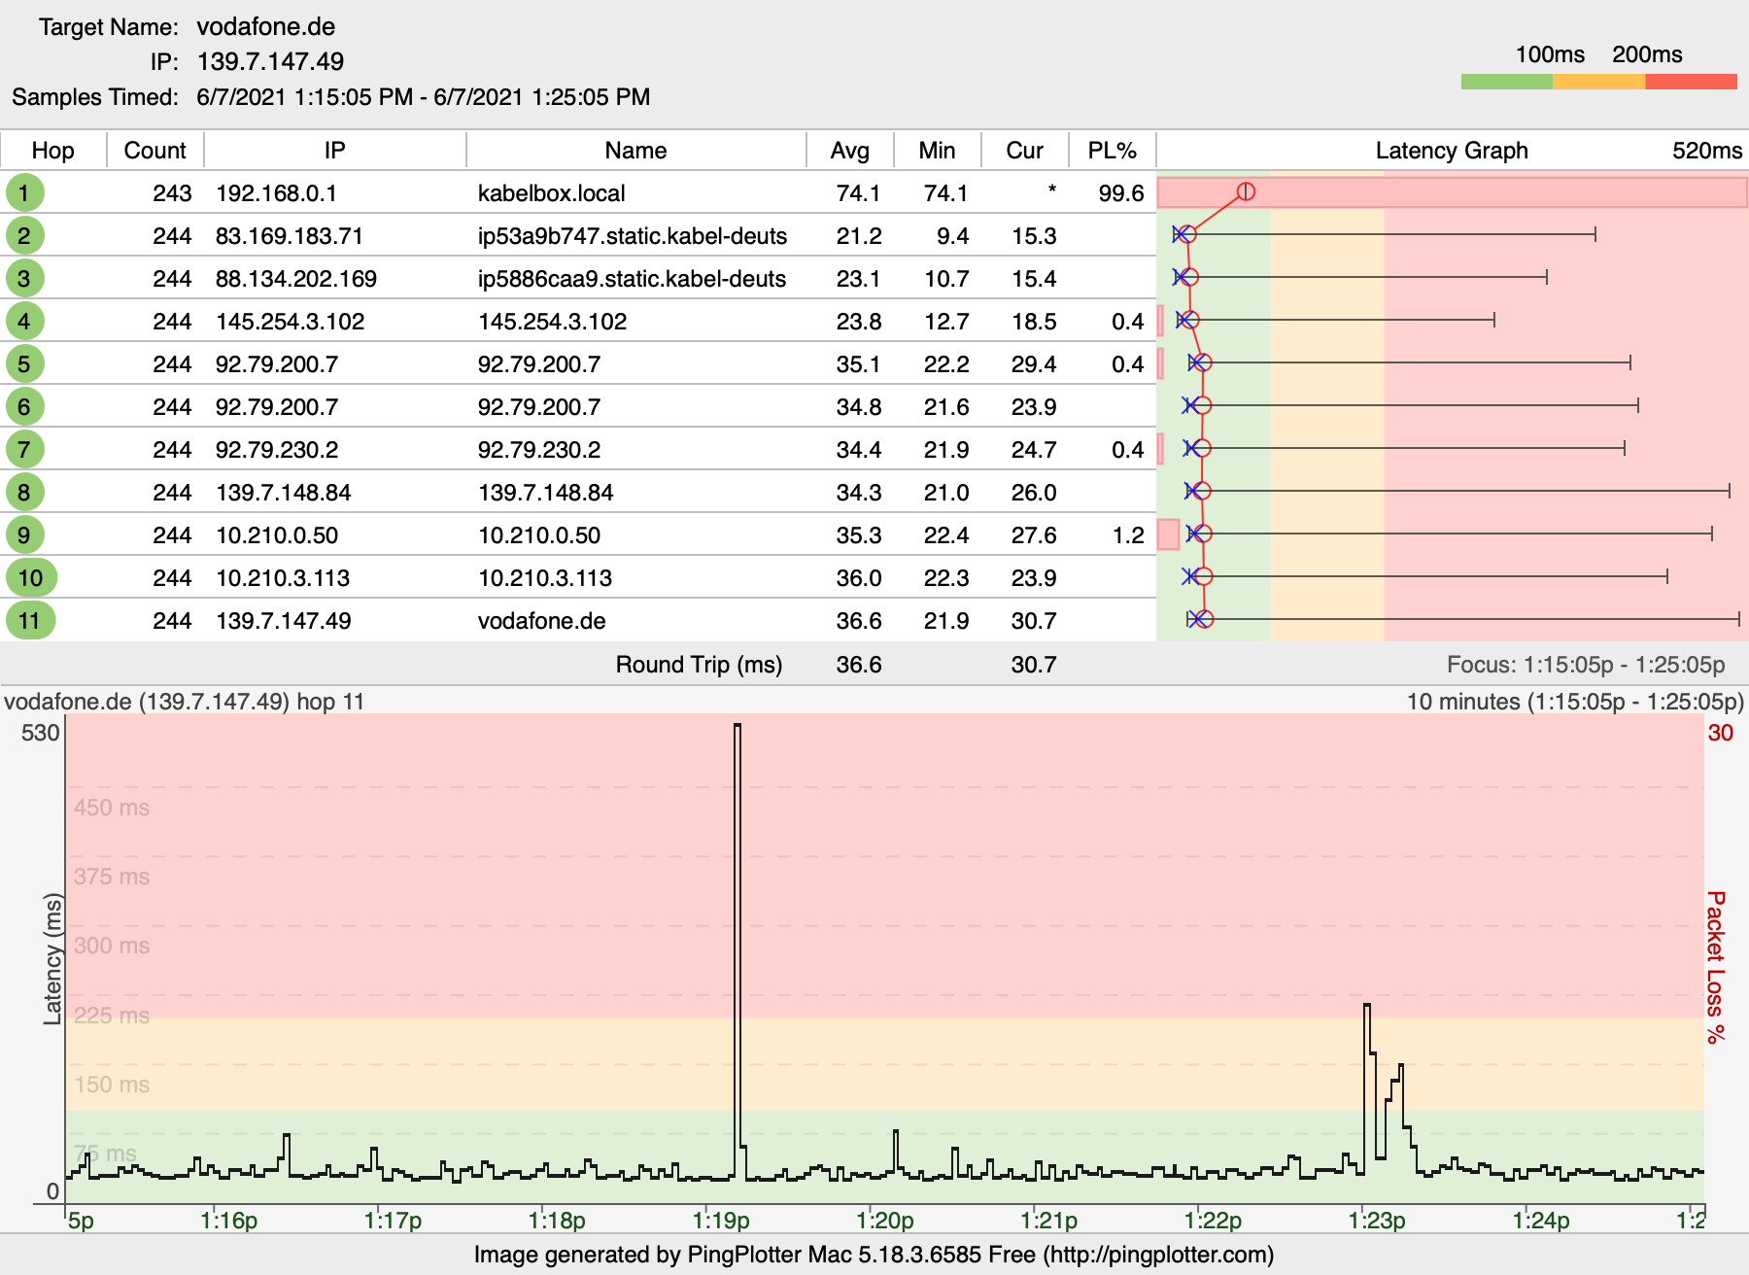Viewport: 1749px width, 1275px height.
Task: Click the Count column header
Action: click(x=154, y=151)
